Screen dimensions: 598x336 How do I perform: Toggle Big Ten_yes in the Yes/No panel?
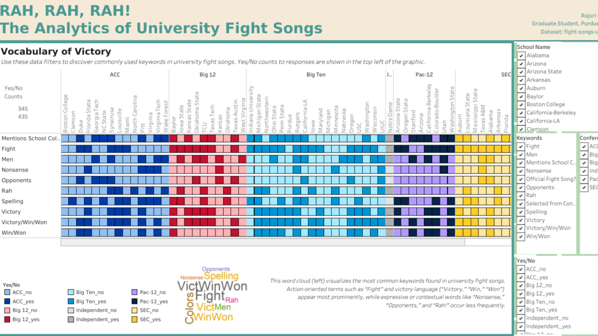[520, 310]
